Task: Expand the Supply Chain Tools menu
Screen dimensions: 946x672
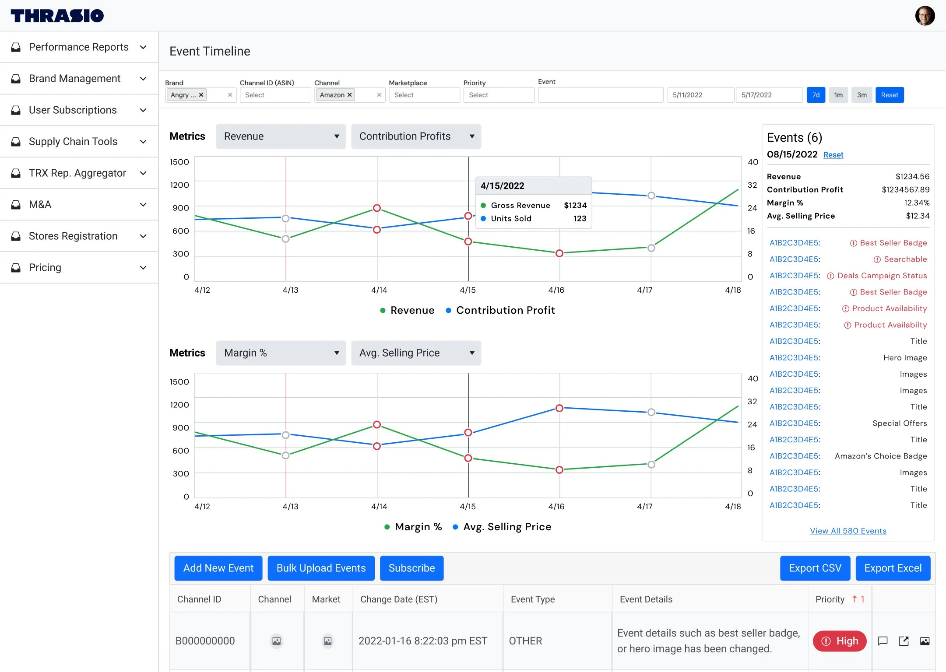Action: pyautogui.click(x=79, y=141)
